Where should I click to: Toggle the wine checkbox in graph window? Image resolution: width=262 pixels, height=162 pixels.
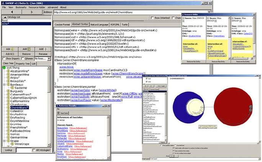pos(147,82)
